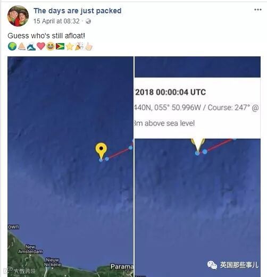Click the page profile picture
This screenshot has height=277, width=267.
tap(18, 16)
